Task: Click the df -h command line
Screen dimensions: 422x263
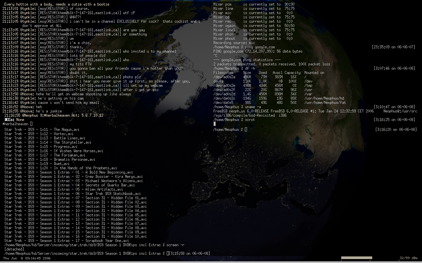Action: pyautogui.click(x=234, y=68)
